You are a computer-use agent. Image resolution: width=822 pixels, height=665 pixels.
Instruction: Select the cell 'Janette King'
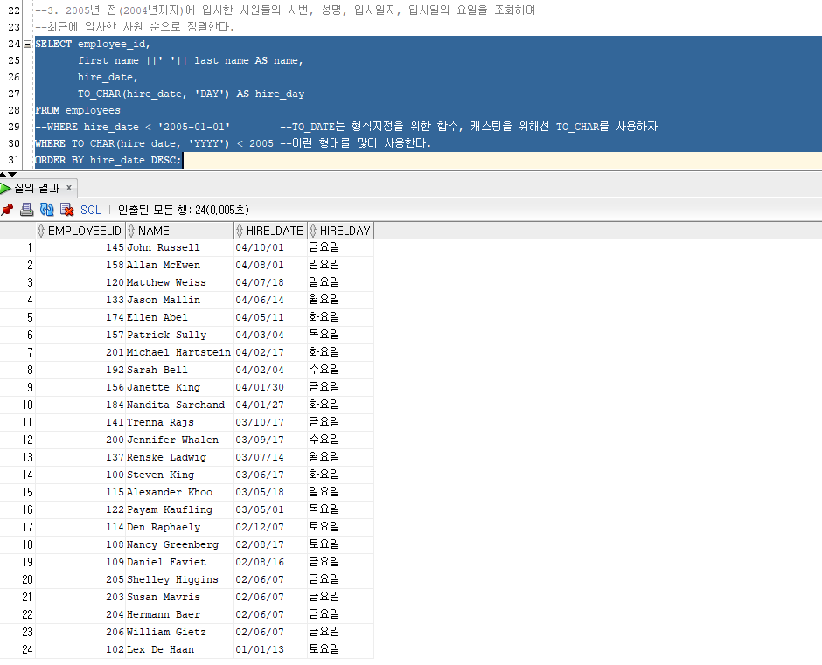[x=180, y=387]
